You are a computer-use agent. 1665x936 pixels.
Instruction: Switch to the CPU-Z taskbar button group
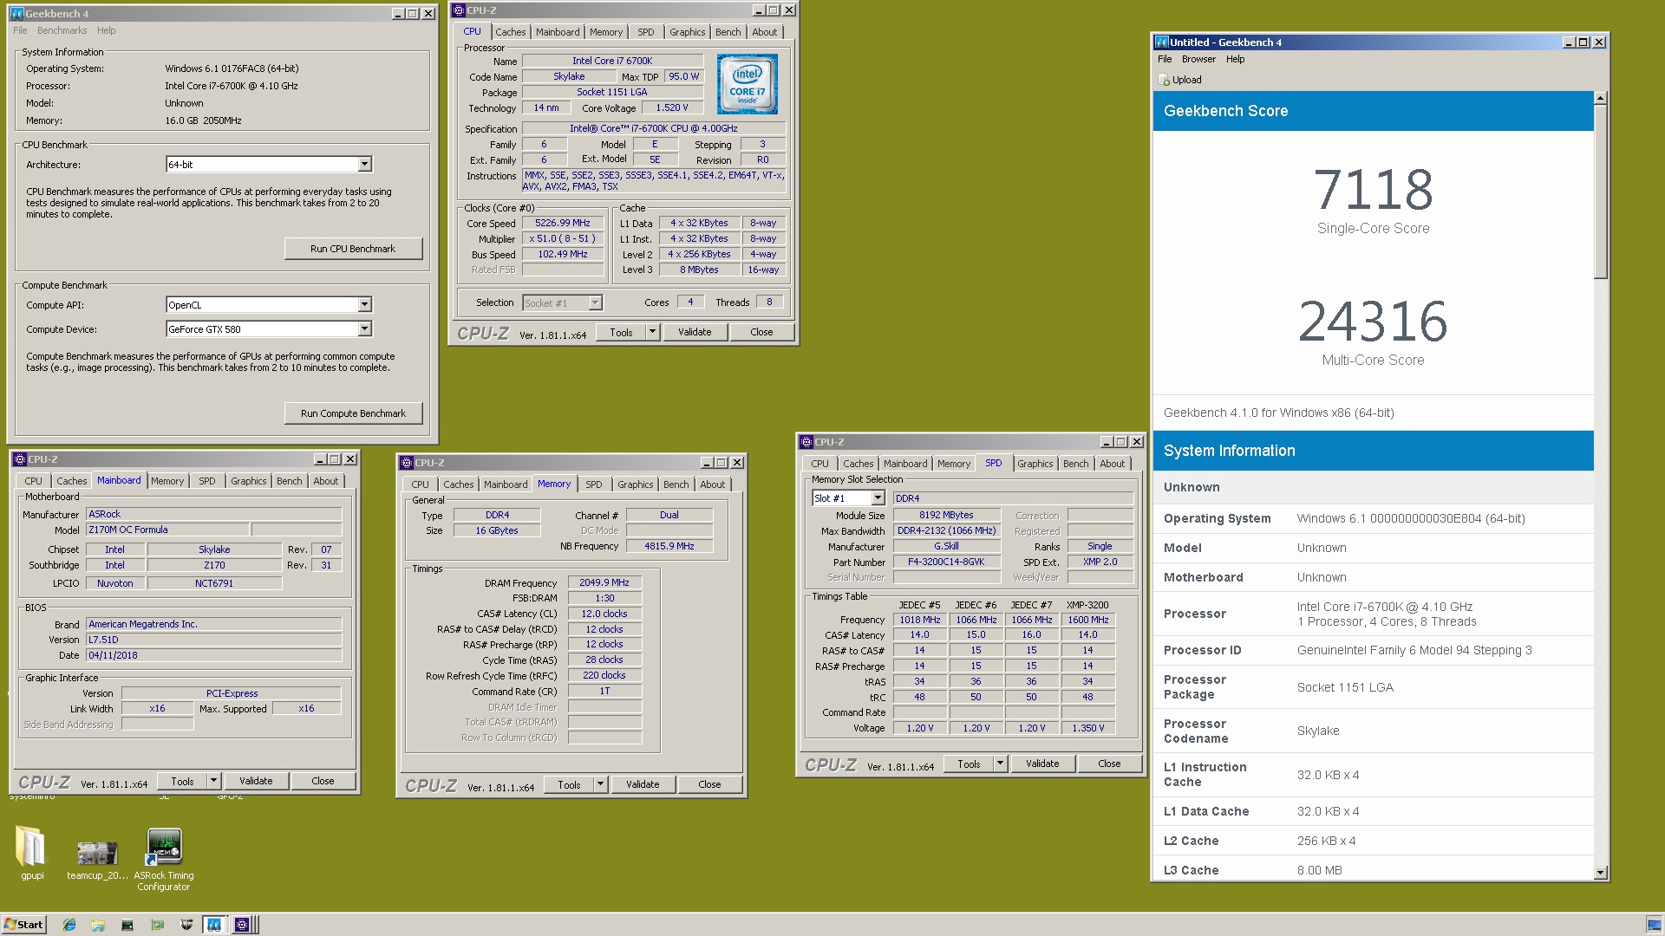[x=243, y=925]
